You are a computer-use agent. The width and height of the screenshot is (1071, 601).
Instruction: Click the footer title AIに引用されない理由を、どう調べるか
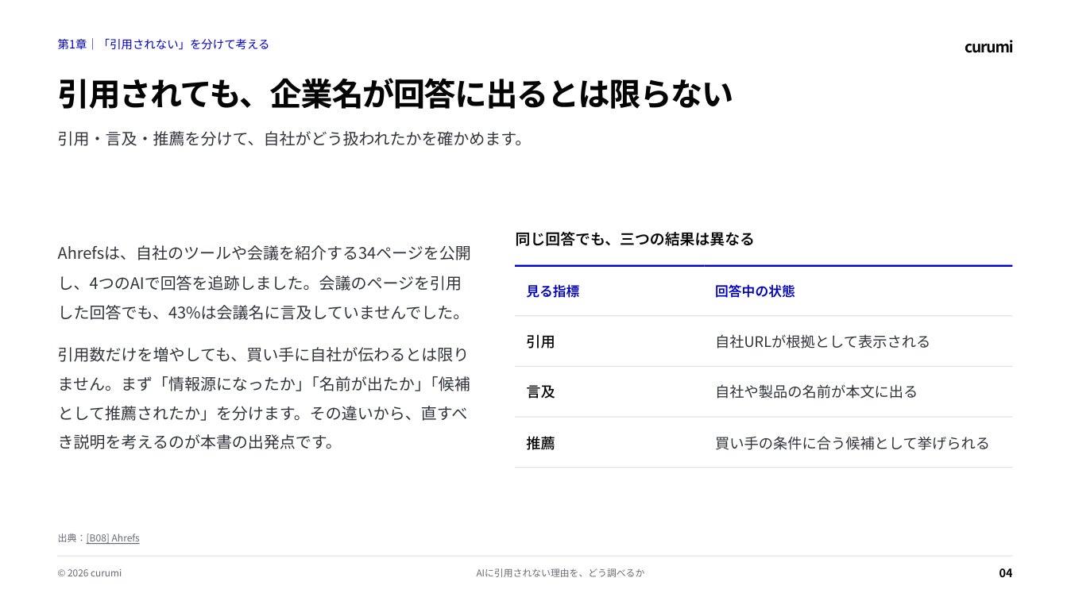click(x=560, y=573)
